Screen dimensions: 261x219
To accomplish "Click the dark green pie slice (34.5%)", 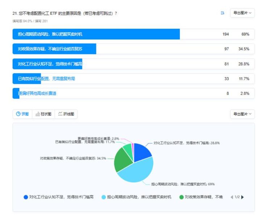I will click(x=123, y=161).
